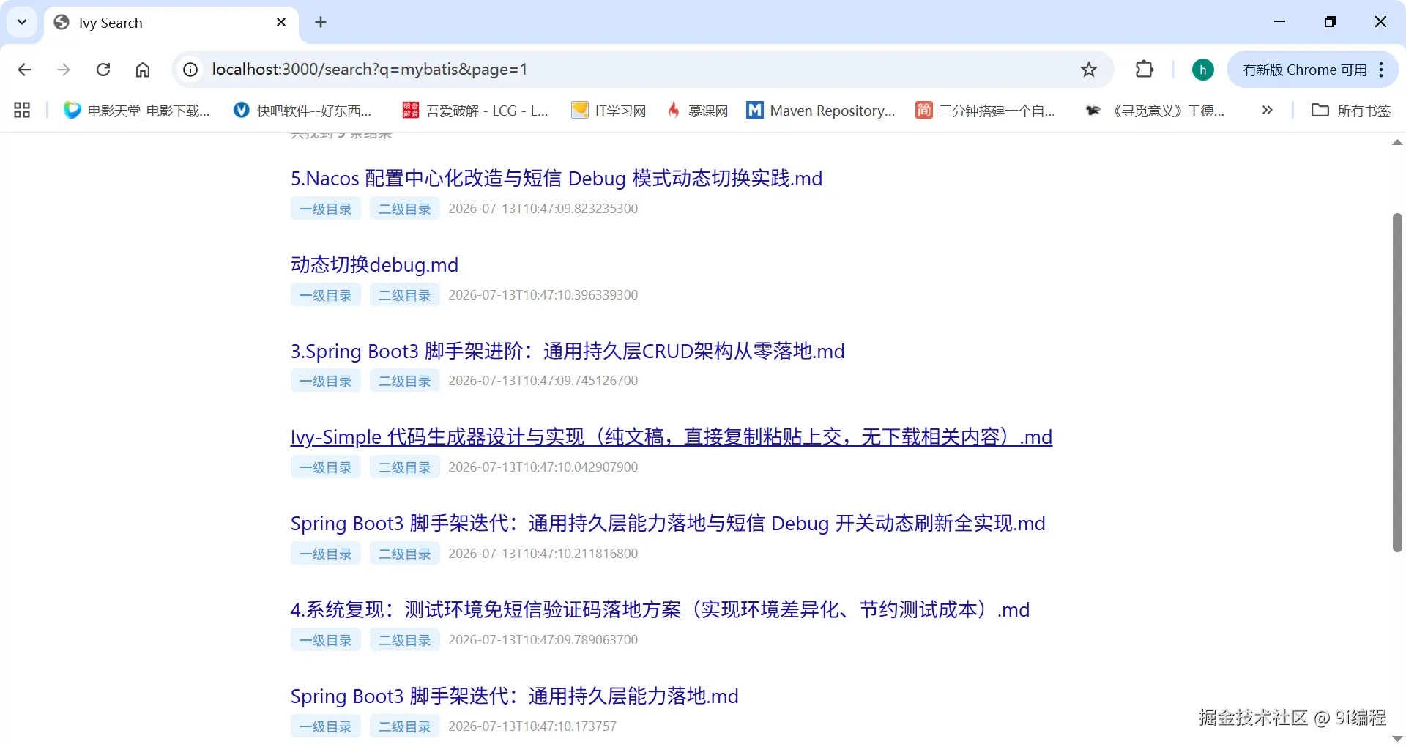Open the 《寻觅意义》王德 bookmark
Viewport: 1406px width, 747px height.
pos(1155,111)
